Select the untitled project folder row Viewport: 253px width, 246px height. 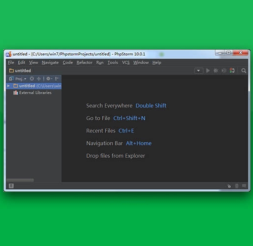(34, 86)
